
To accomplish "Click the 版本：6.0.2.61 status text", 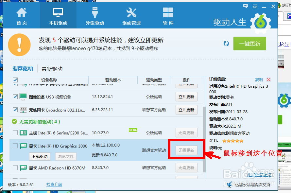I will (21, 184).
